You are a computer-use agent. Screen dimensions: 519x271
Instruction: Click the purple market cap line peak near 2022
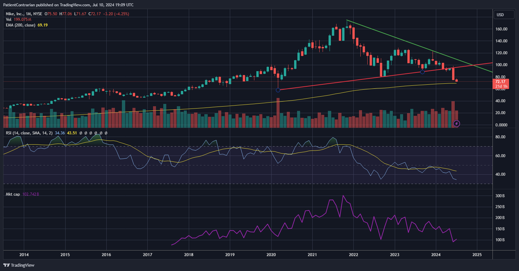pyautogui.click(x=343, y=196)
